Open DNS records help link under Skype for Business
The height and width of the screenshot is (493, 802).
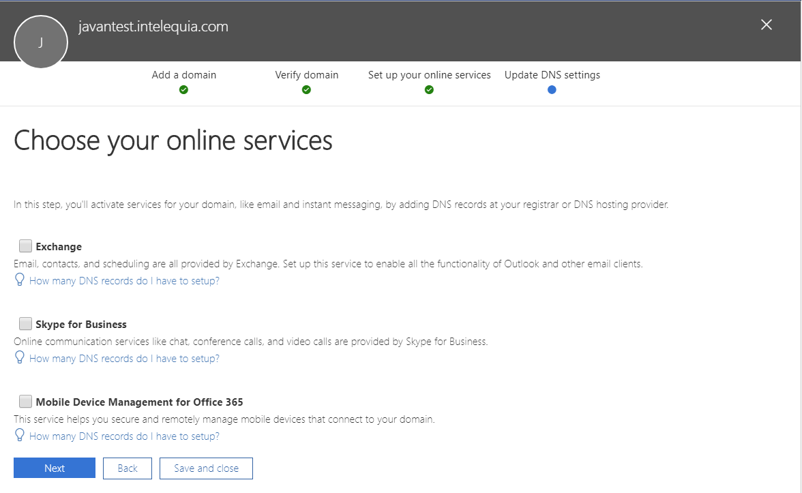tap(124, 358)
